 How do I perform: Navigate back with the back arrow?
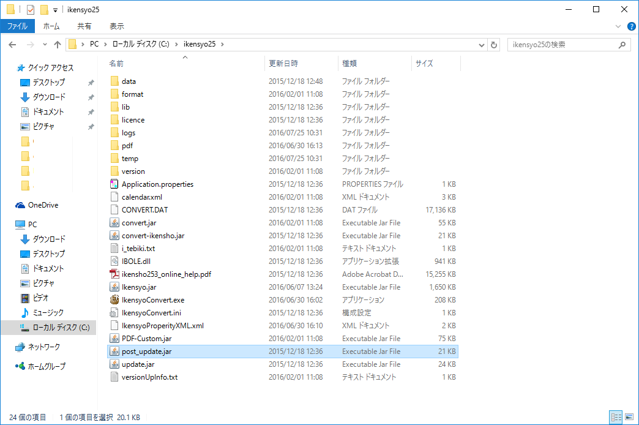tap(13, 44)
